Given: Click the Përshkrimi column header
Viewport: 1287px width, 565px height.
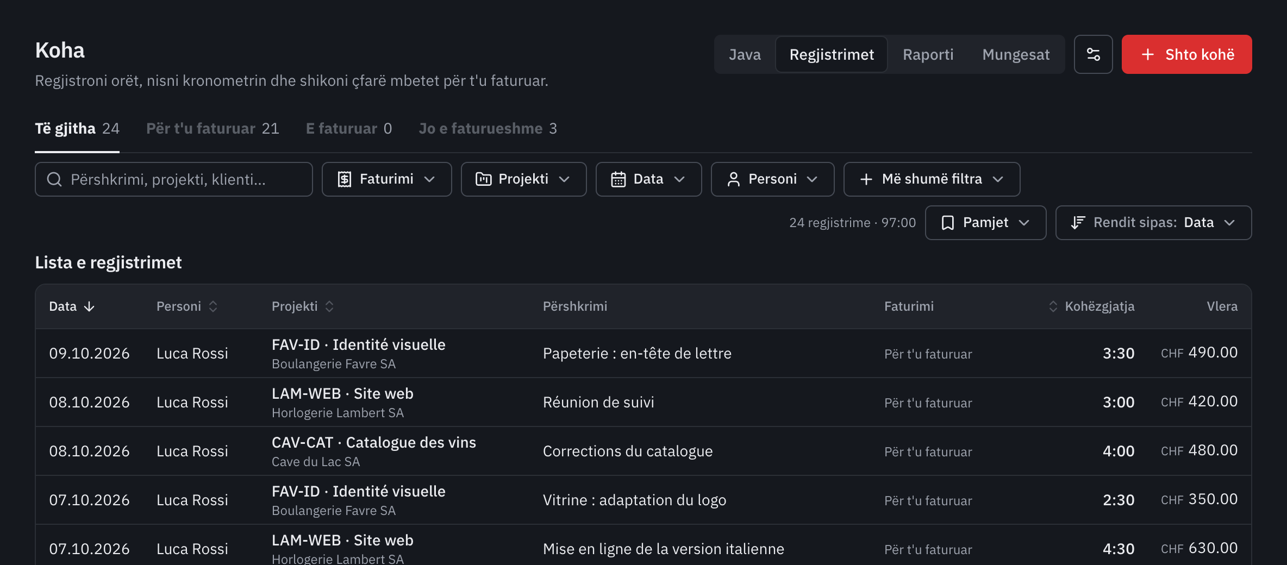Looking at the screenshot, I should [575, 306].
